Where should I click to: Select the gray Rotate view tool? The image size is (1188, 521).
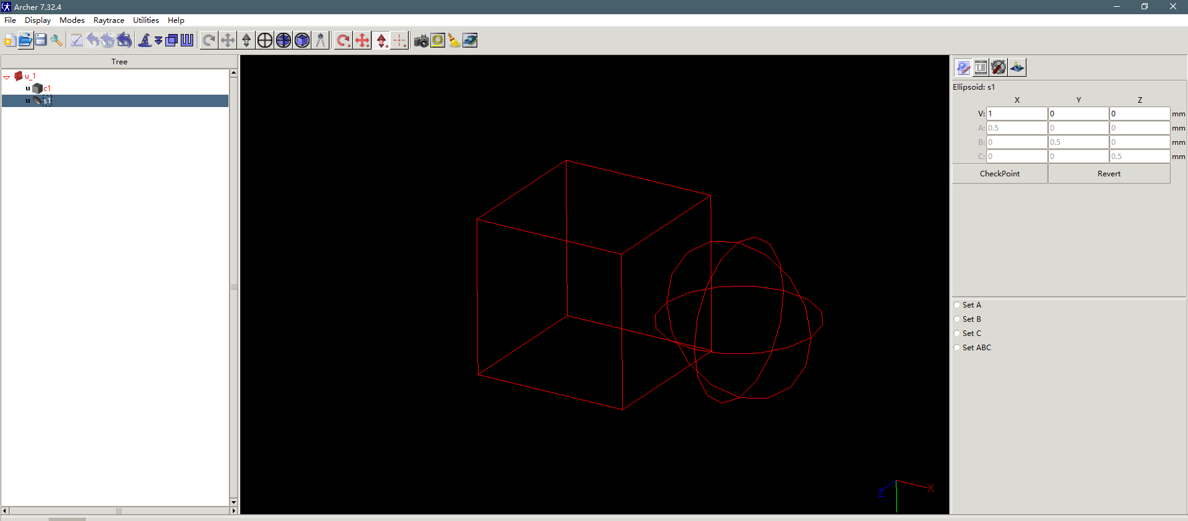click(x=209, y=41)
